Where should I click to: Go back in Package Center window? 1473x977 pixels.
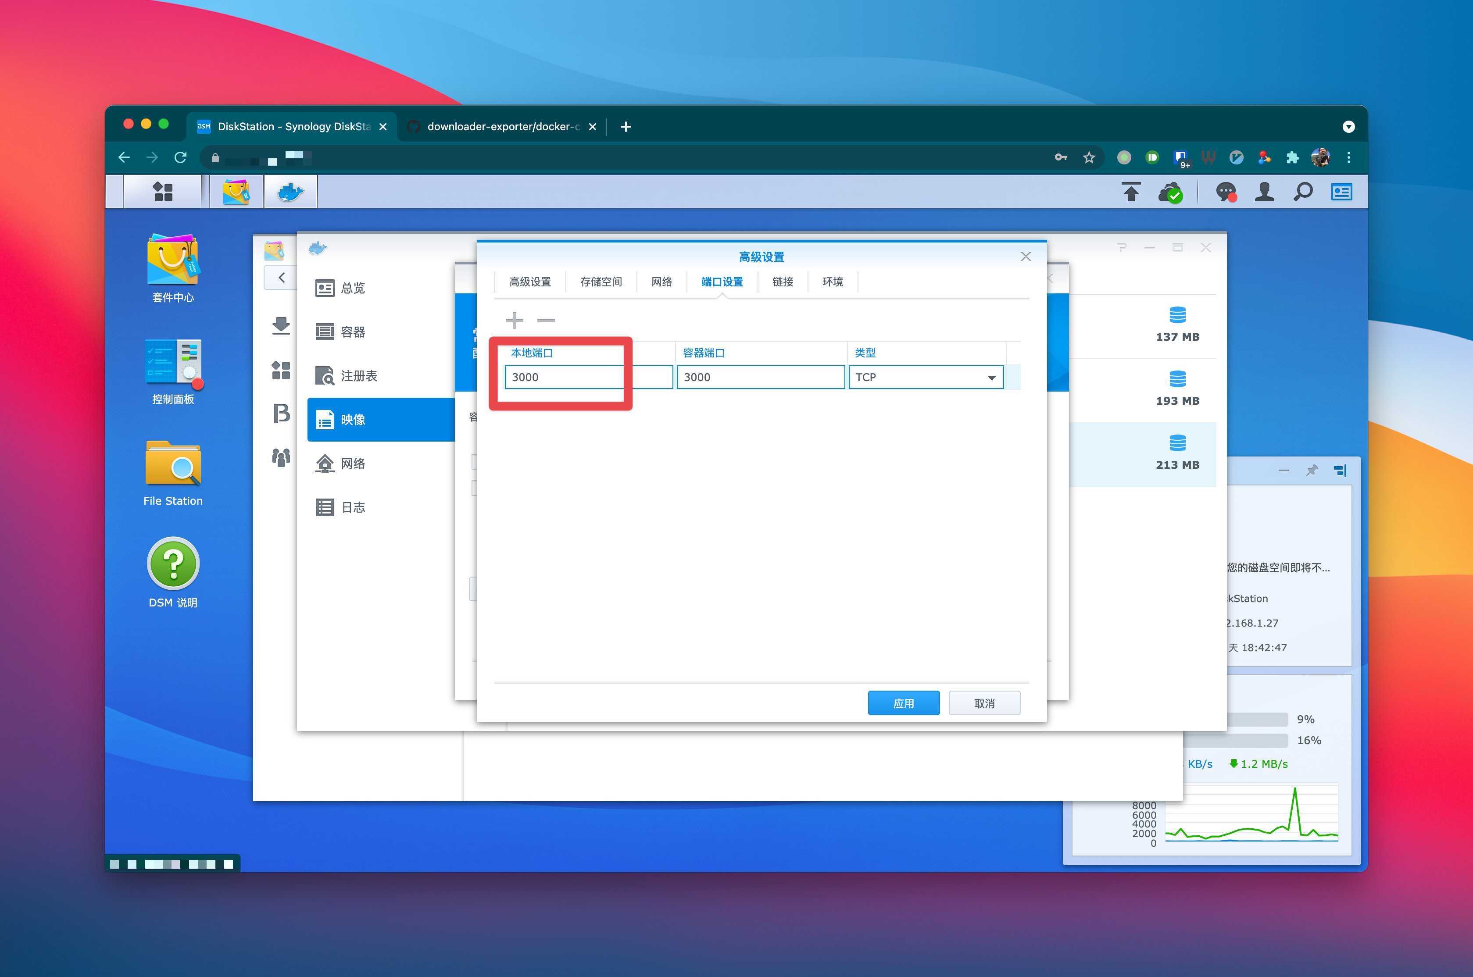[x=281, y=277]
